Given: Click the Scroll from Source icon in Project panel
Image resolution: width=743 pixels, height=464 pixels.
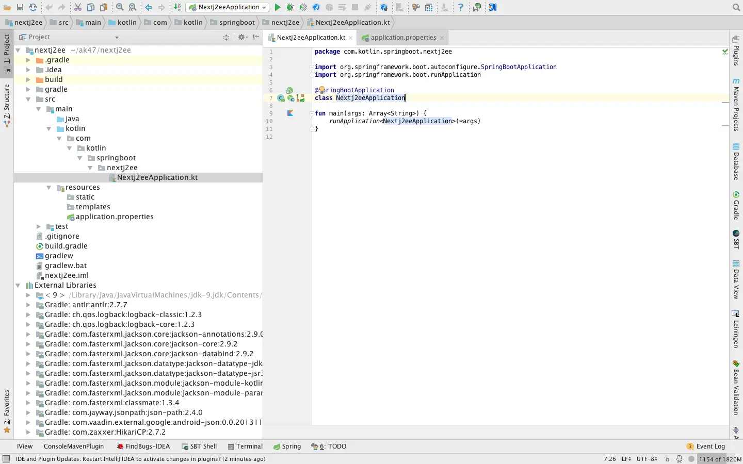Looking at the screenshot, I should pos(226,37).
